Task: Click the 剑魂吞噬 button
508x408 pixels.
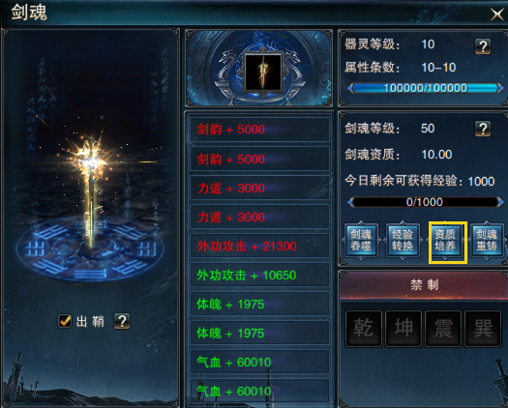Action: pyautogui.click(x=361, y=241)
